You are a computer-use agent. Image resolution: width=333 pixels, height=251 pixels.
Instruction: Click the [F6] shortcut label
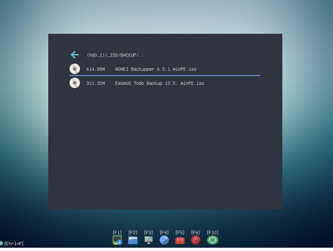tap(196, 233)
